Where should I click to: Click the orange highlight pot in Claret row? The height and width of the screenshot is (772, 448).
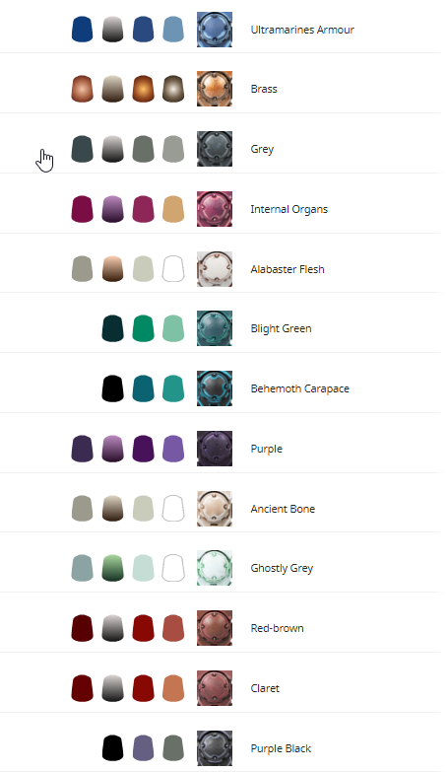(x=173, y=688)
